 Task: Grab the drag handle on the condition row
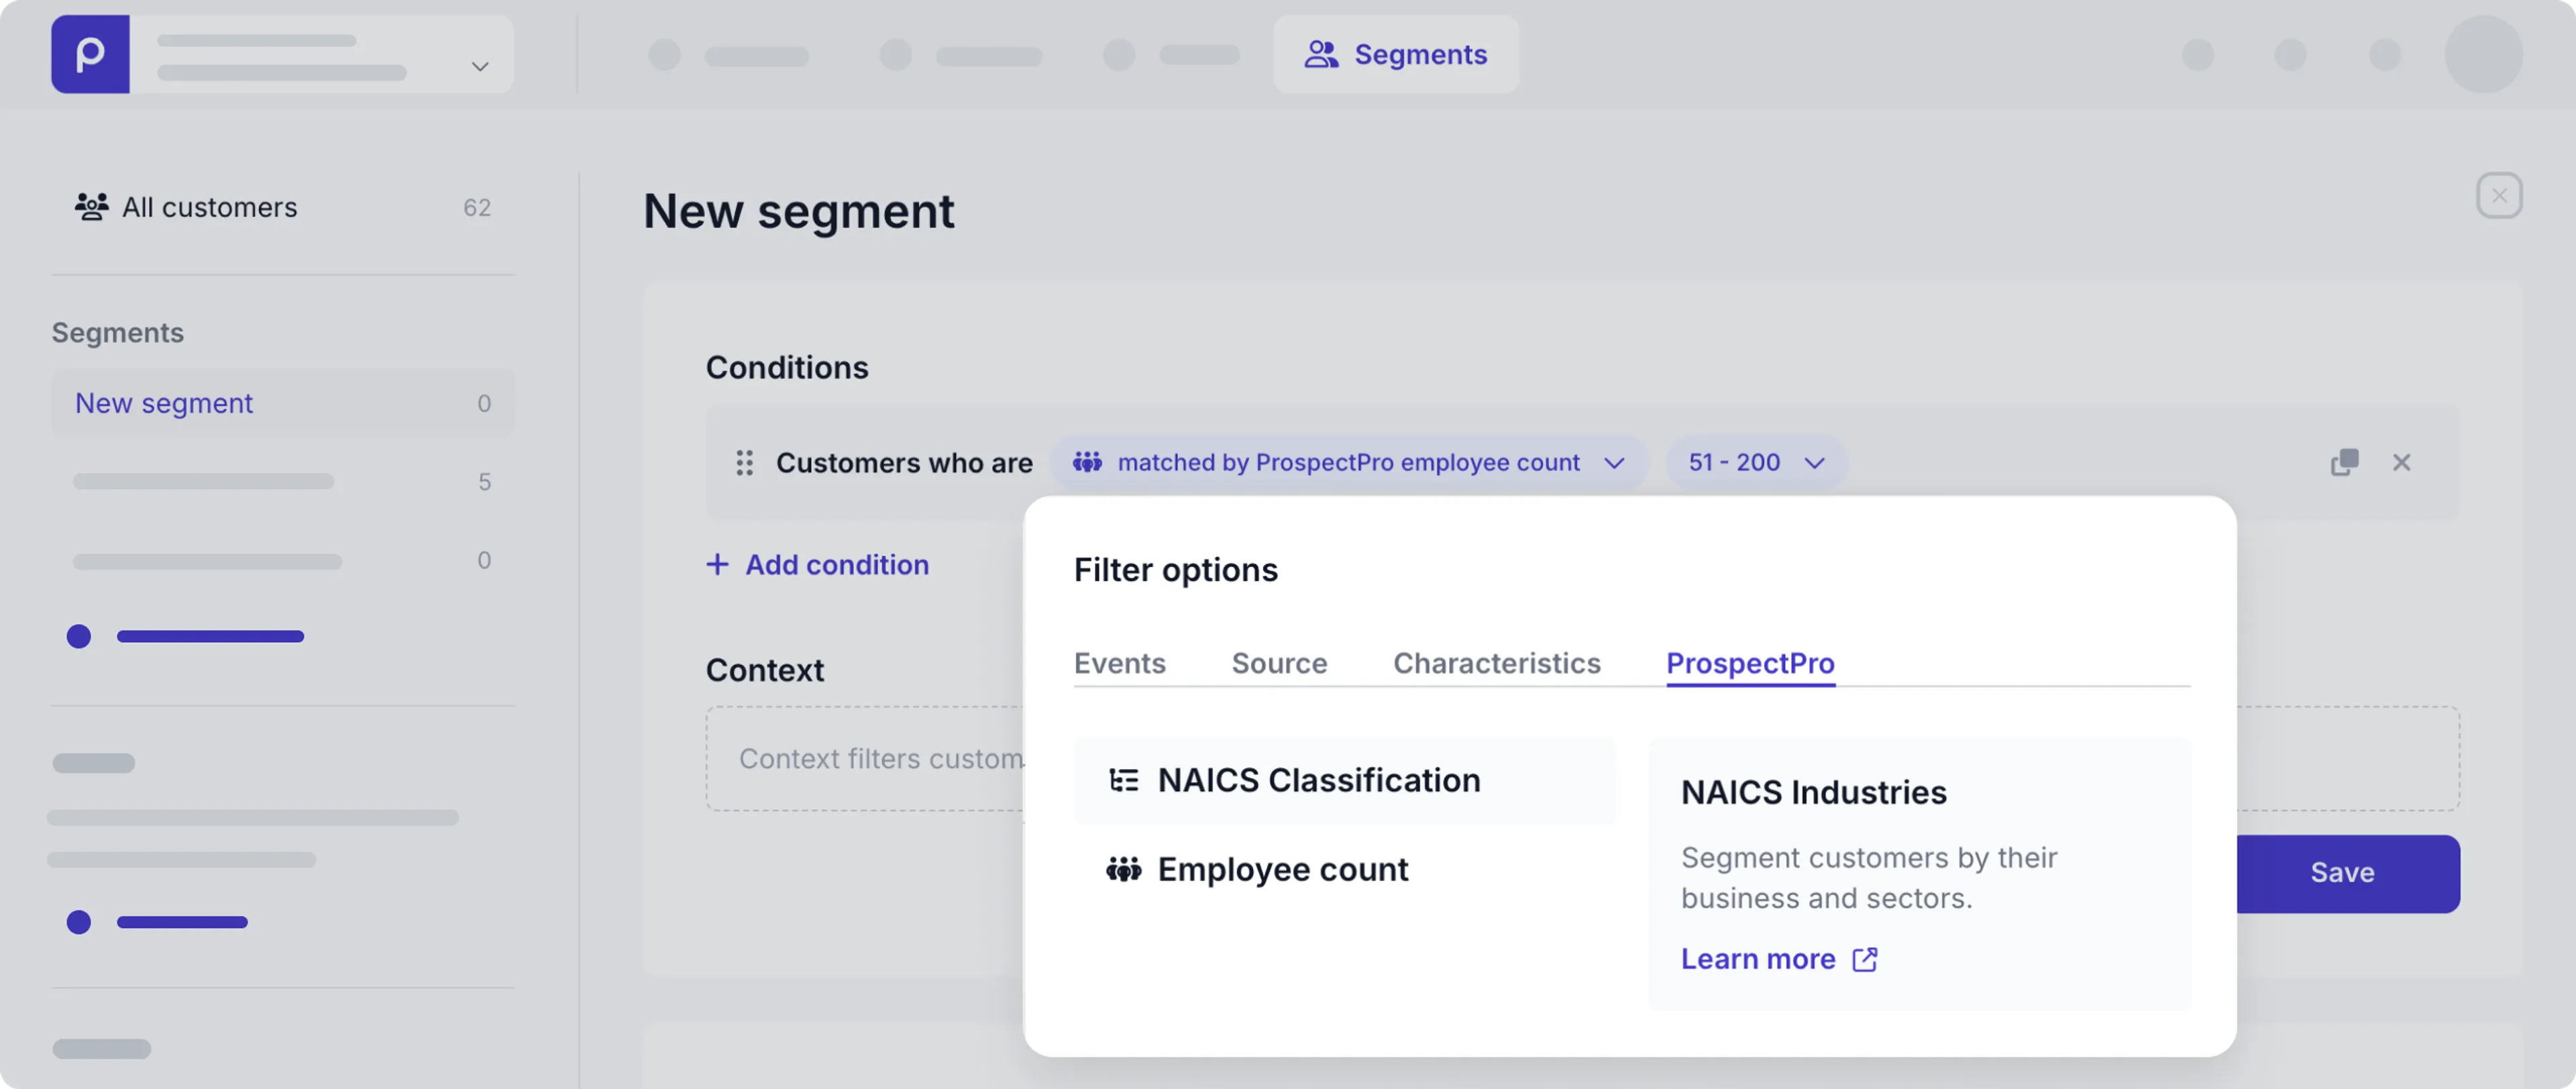pos(744,463)
